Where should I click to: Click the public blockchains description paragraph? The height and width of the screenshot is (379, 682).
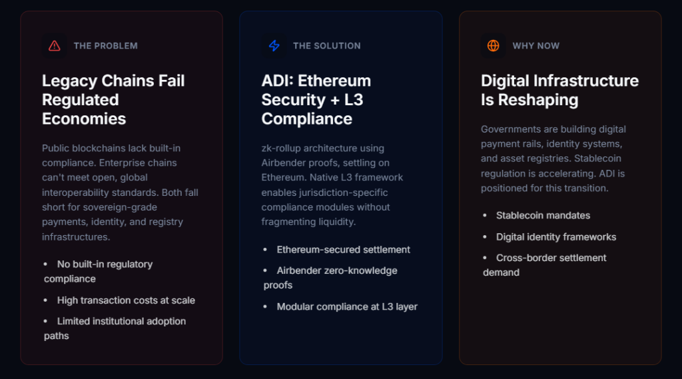click(120, 192)
